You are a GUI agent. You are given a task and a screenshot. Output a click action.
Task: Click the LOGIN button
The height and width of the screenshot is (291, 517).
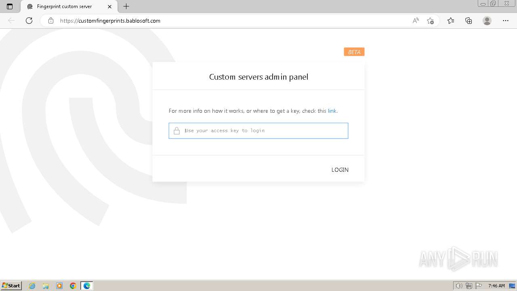tap(340, 170)
